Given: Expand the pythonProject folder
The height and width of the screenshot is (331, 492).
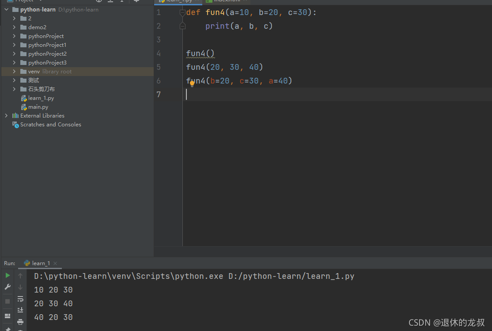Looking at the screenshot, I should tap(14, 36).
